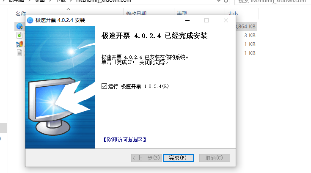Screen dimensions: 311x173
Task: Sort files by 名称 column header
Action: (21, 14)
